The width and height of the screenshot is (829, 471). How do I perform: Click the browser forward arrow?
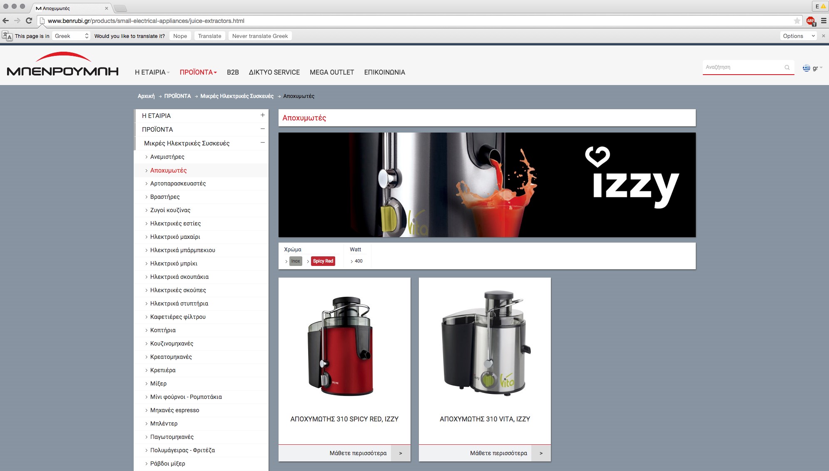click(17, 20)
